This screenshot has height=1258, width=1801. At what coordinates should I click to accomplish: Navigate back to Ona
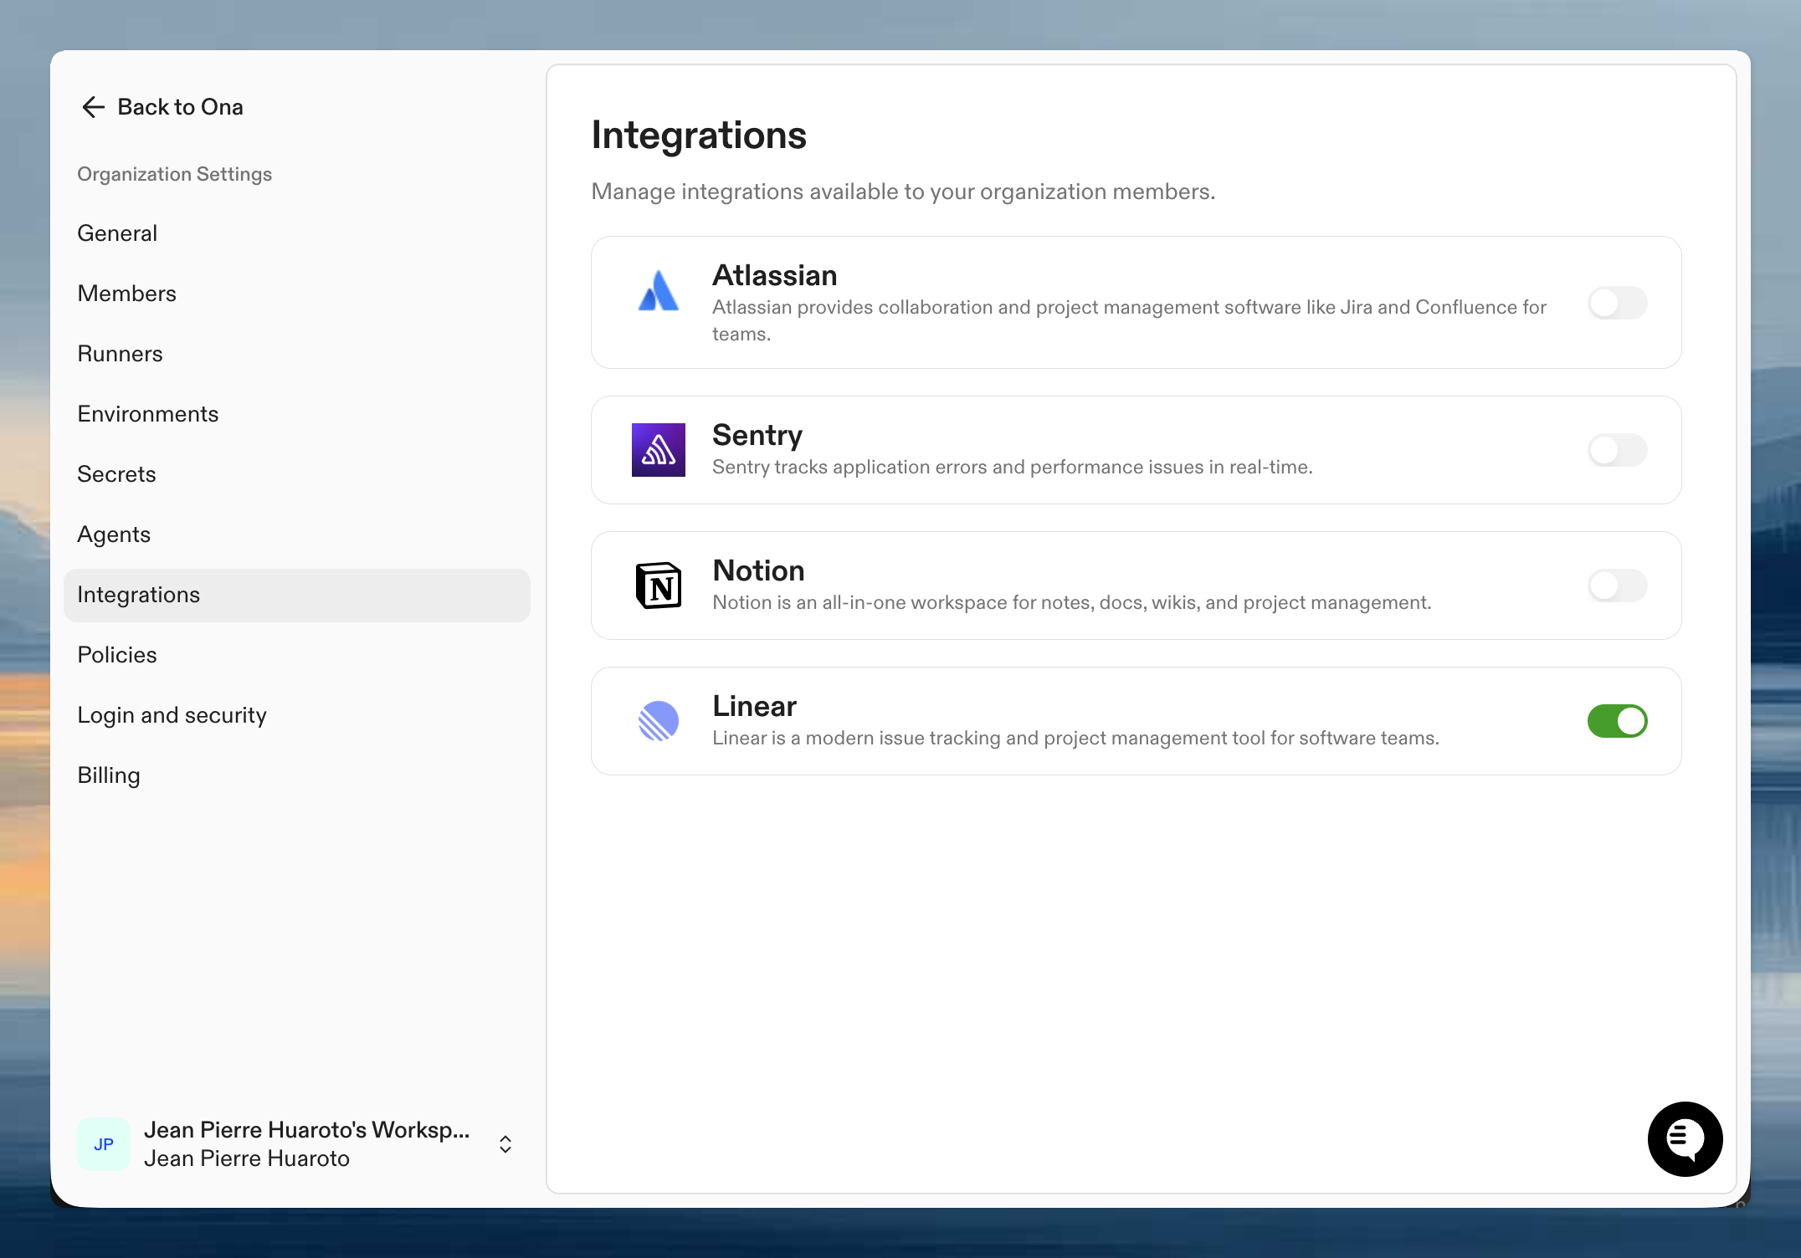click(162, 107)
